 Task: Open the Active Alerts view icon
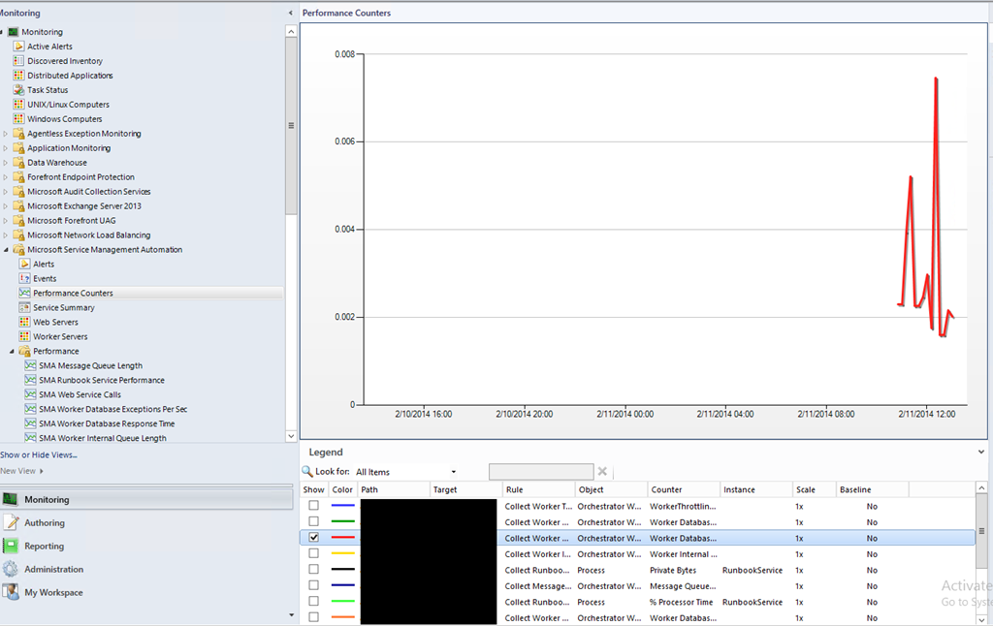pyautogui.click(x=18, y=47)
